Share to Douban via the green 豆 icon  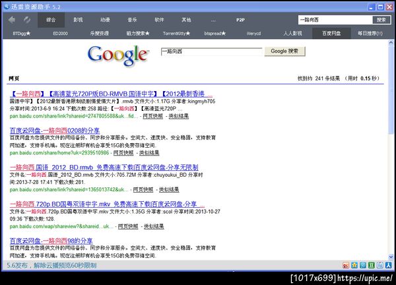click(x=372, y=265)
